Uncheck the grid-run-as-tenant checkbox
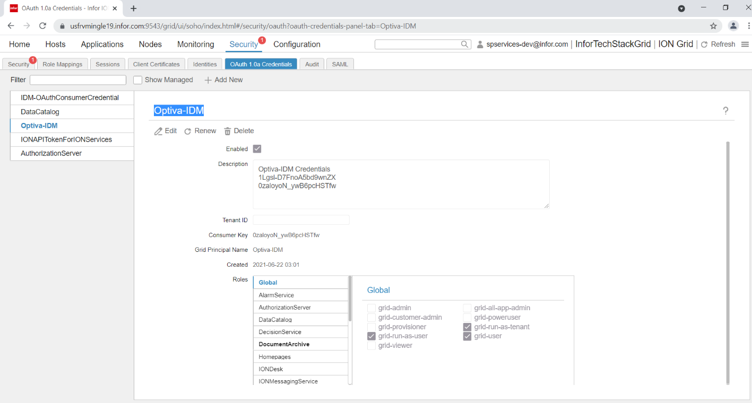This screenshot has width=752, height=403. 466,327
